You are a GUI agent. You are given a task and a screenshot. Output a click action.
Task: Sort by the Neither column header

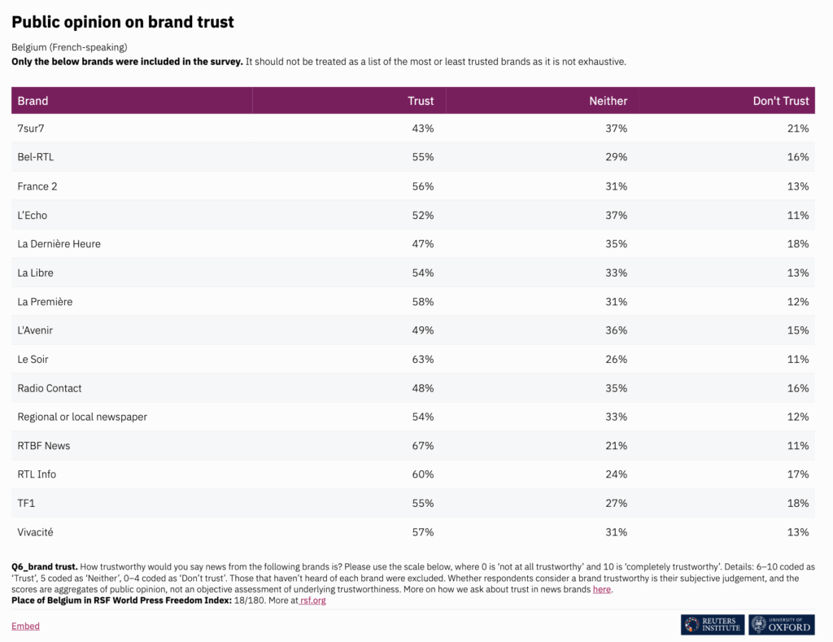tap(608, 101)
